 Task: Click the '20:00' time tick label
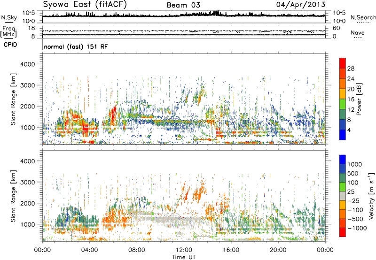click(x=278, y=250)
